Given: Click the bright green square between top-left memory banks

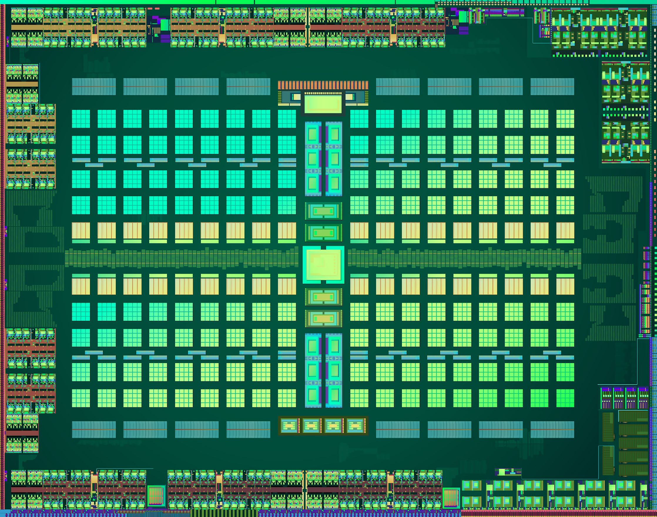Looking at the screenshot, I should [165, 25].
